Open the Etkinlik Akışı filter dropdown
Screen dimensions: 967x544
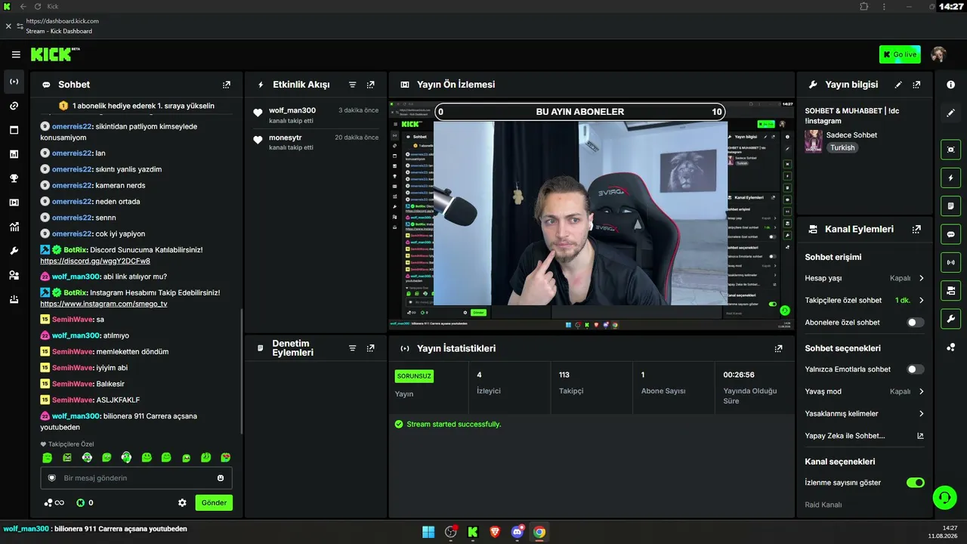(x=352, y=85)
